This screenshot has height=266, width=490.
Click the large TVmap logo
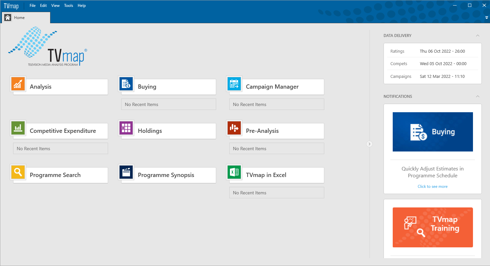48,46
